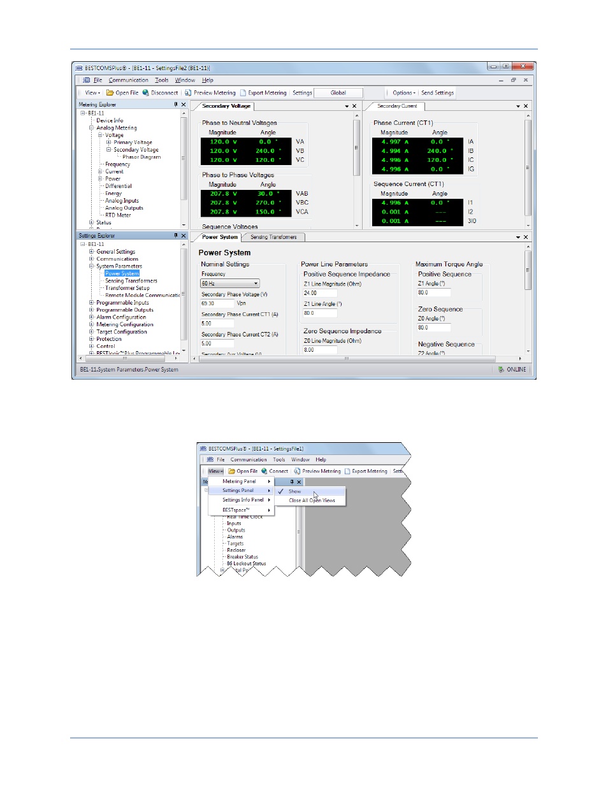Screen dimensions: 608x787
Task: Click the Z1 Angle input field
Action: [x=434, y=292]
